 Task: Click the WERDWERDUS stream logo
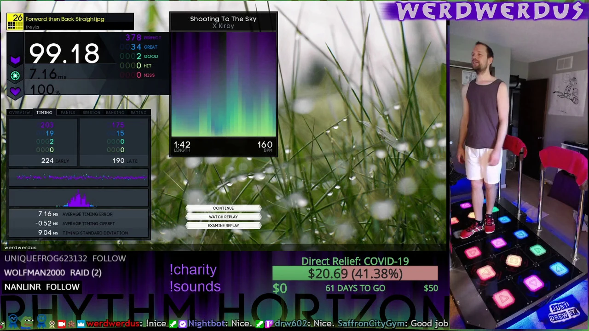(x=491, y=11)
